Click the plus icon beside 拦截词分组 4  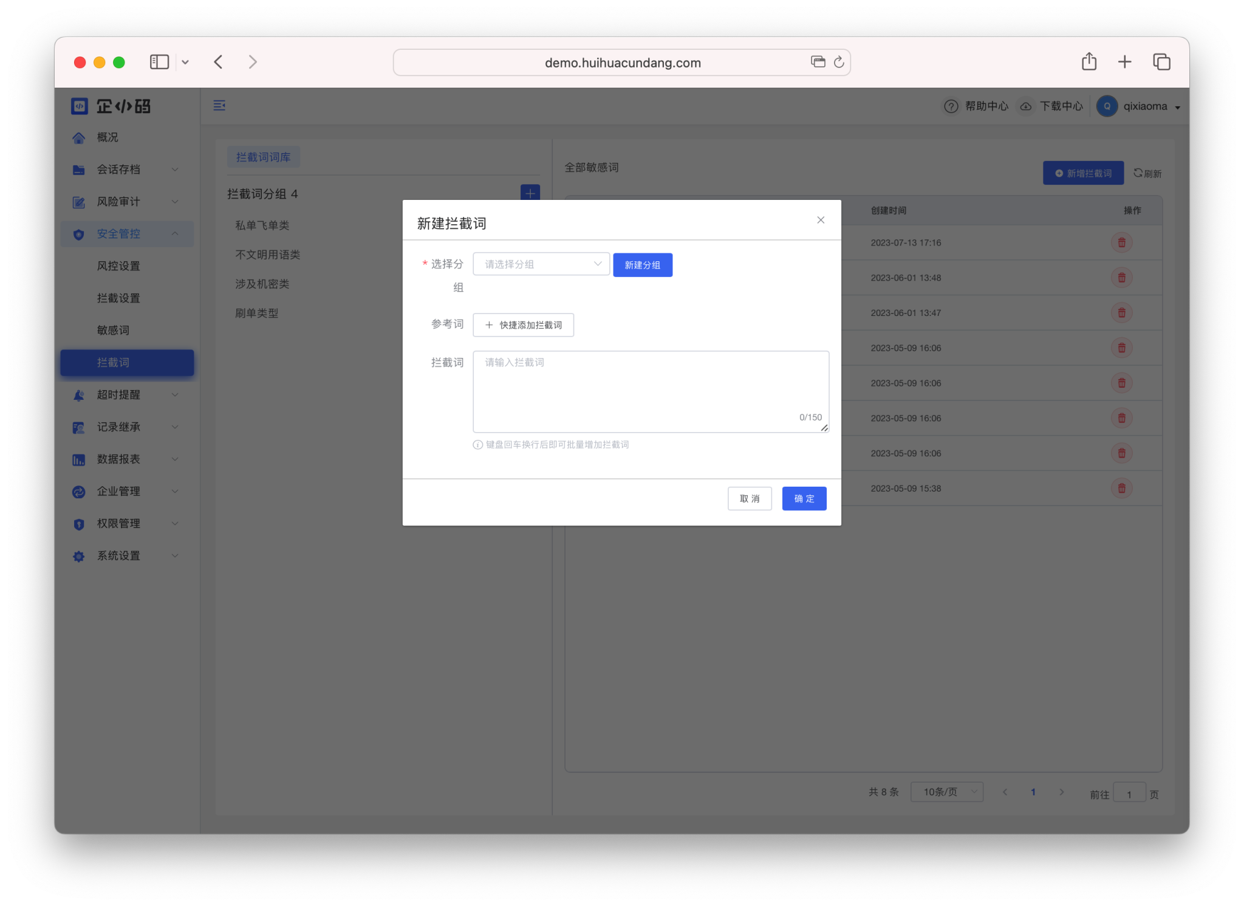coord(530,193)
